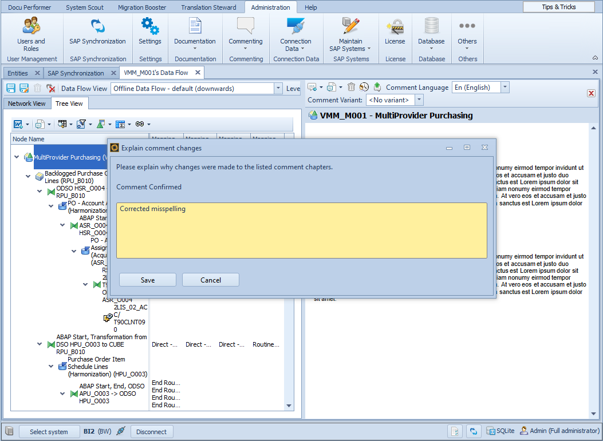Collapse the MultiProvider Purchasing root node

[17, 157]
